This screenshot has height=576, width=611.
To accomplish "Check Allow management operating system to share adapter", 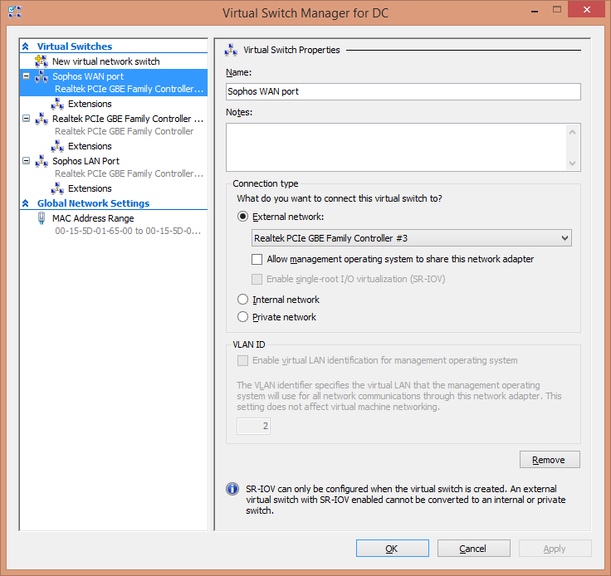I will coord(257,260).
